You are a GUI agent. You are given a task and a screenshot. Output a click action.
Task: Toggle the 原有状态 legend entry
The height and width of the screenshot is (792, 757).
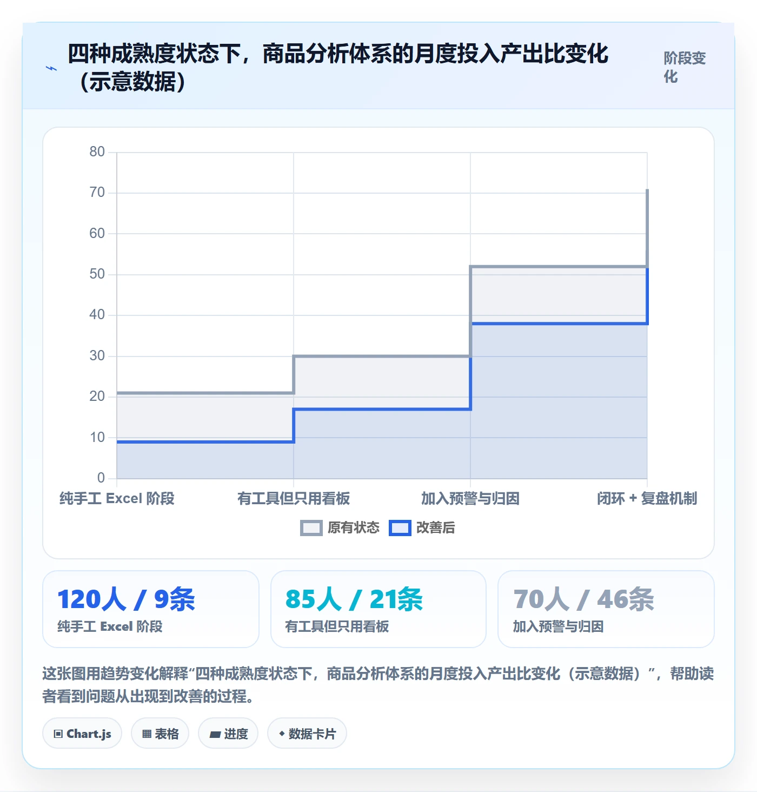[340, 528]
